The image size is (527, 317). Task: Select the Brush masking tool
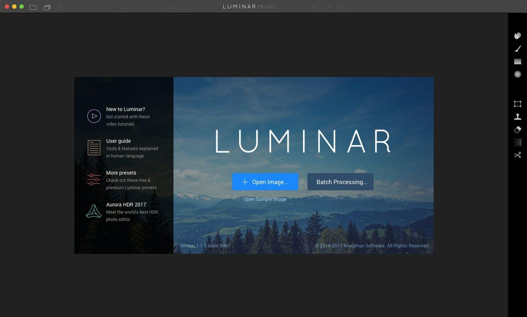[x=517, y=49]
